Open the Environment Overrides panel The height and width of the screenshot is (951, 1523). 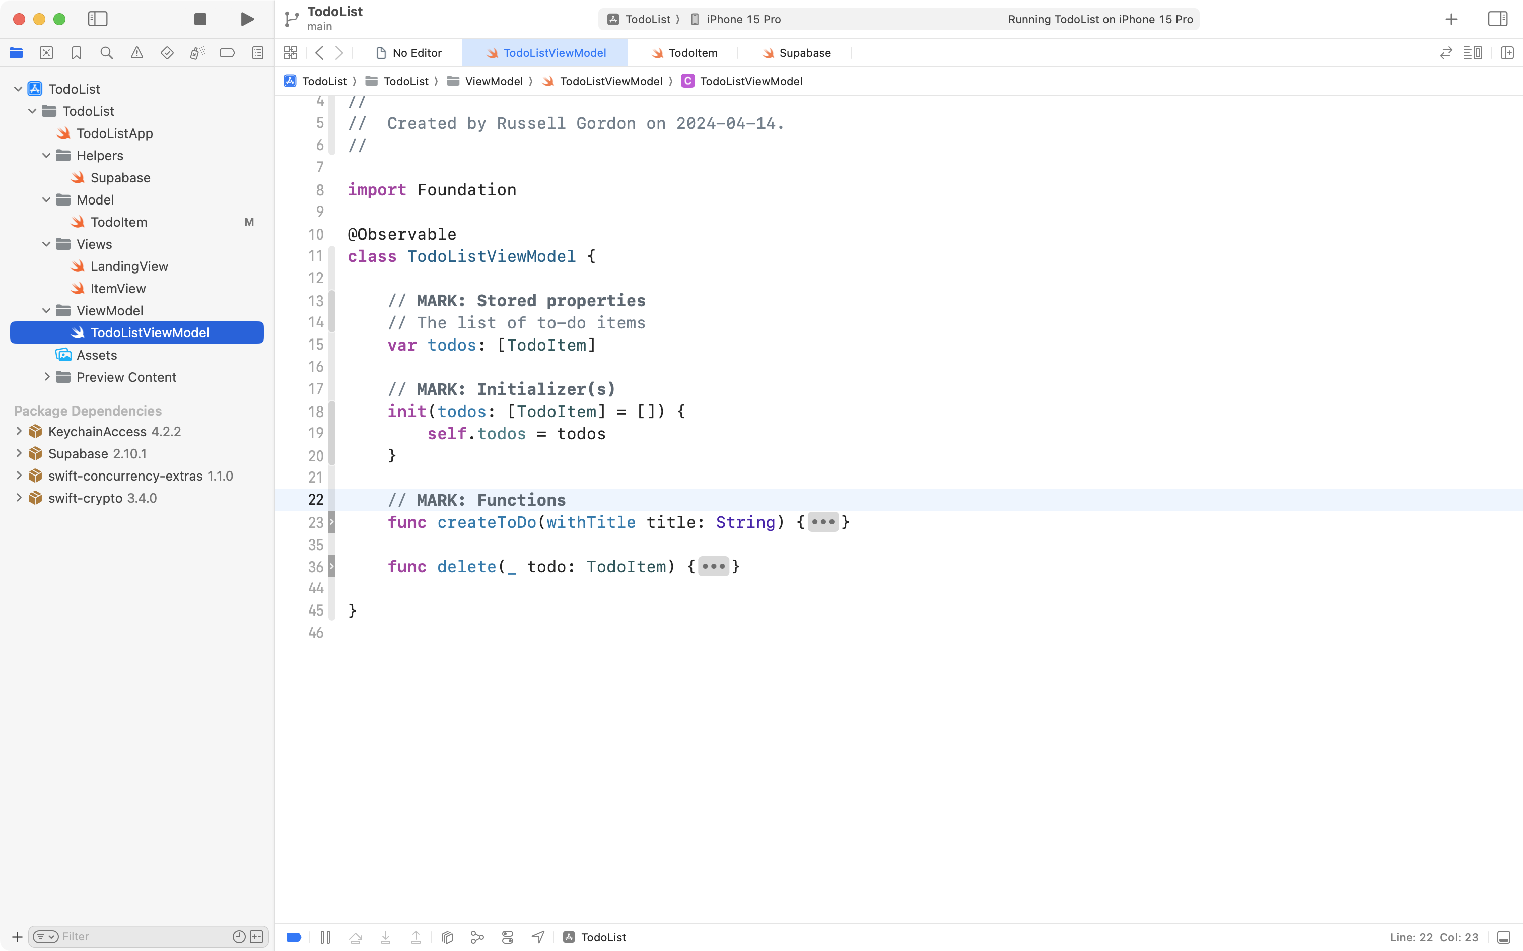pos(508,936)
